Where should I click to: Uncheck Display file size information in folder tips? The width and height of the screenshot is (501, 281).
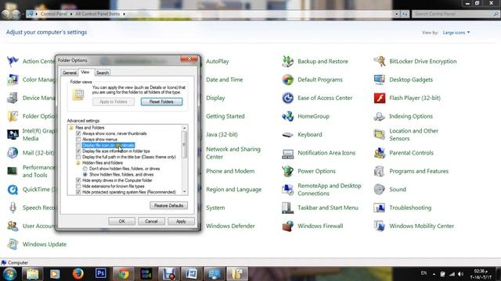click(78, 151)
